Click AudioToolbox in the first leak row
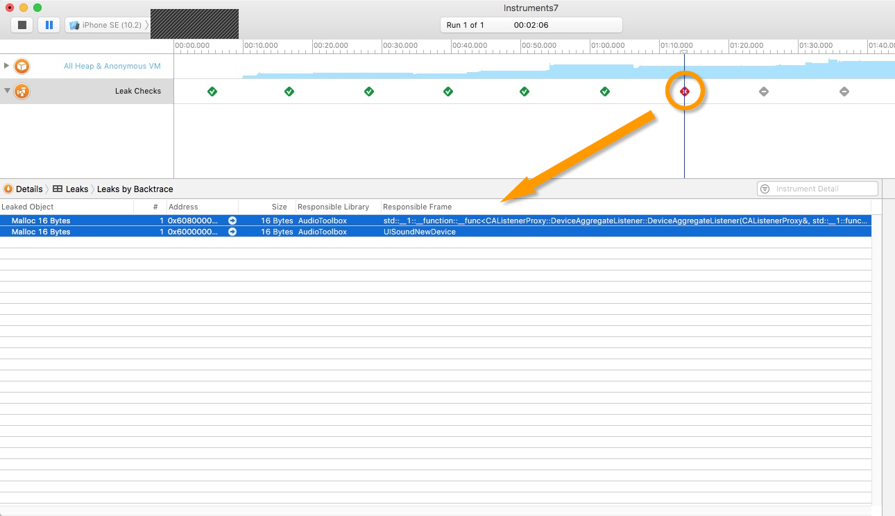This screenshot has height=516, width=895. click(322, 221)
